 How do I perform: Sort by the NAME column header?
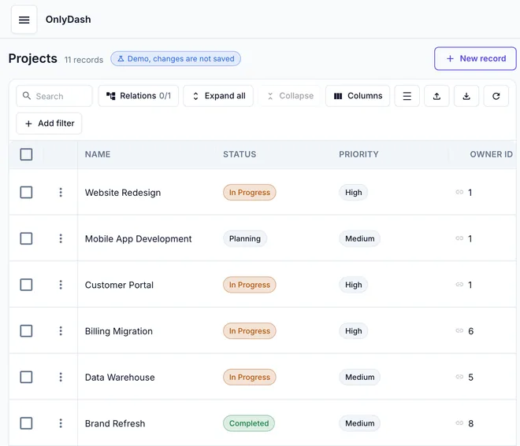98,154
